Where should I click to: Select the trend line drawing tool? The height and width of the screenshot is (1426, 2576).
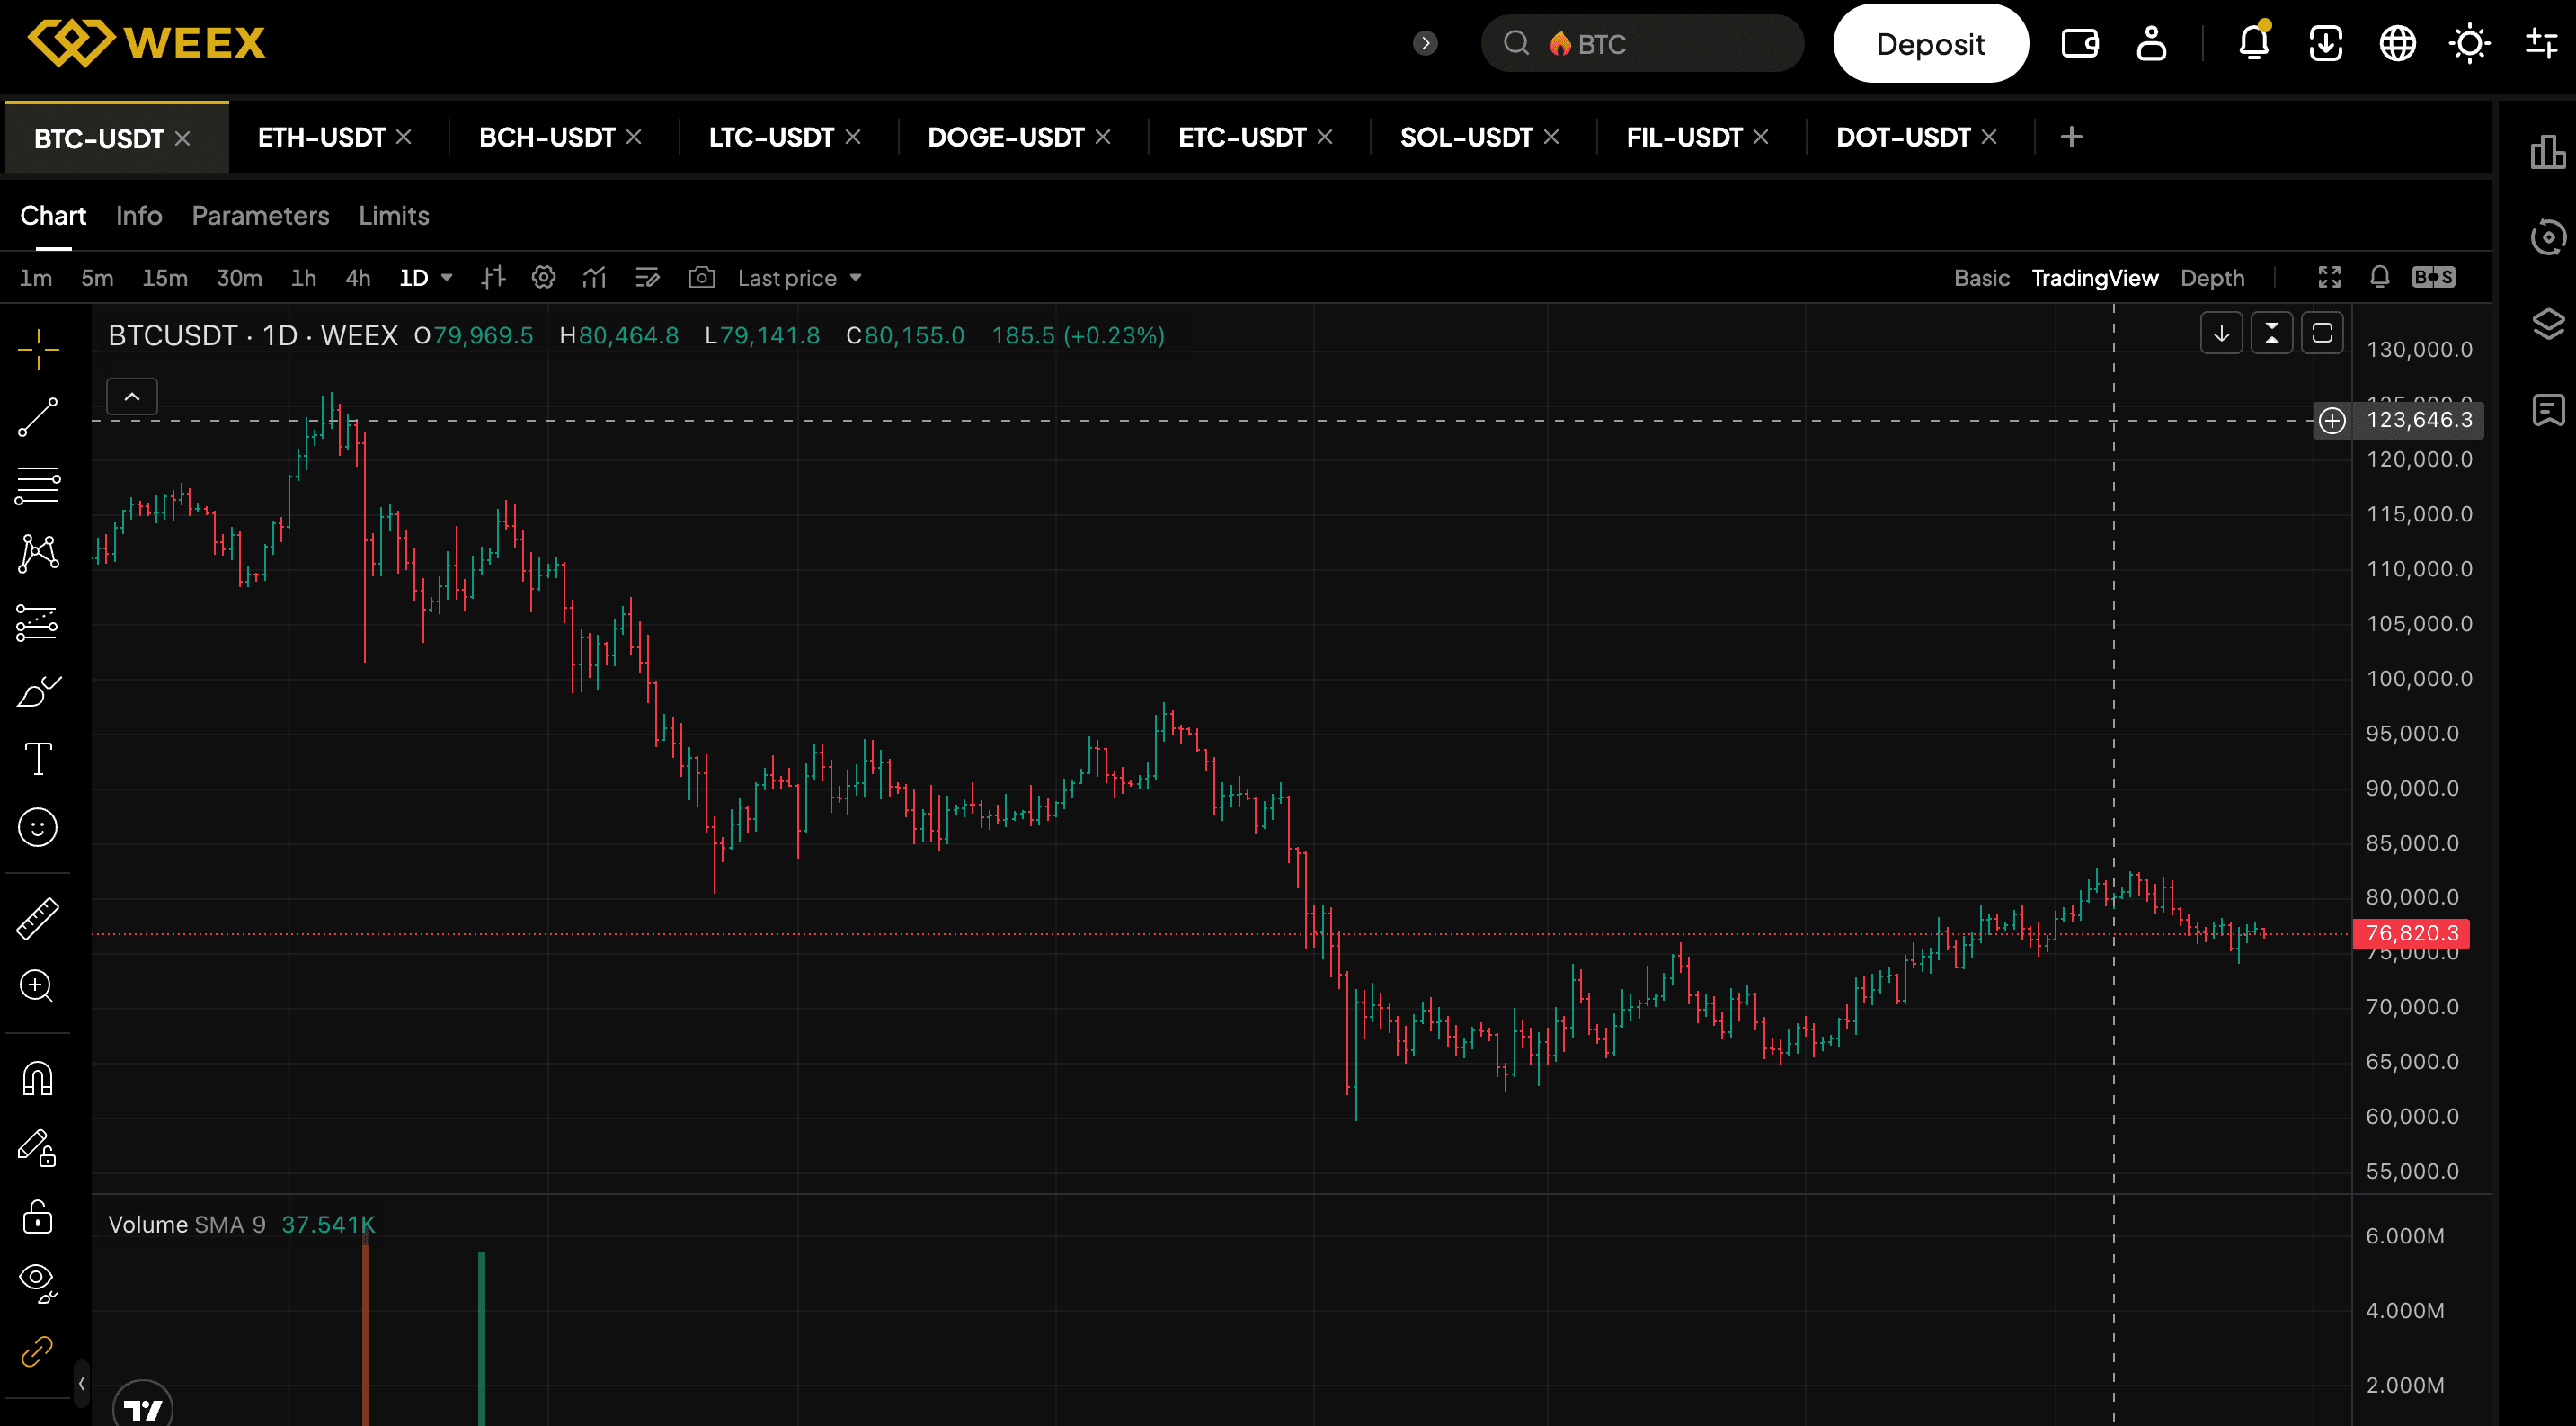[x=38, y=417]
